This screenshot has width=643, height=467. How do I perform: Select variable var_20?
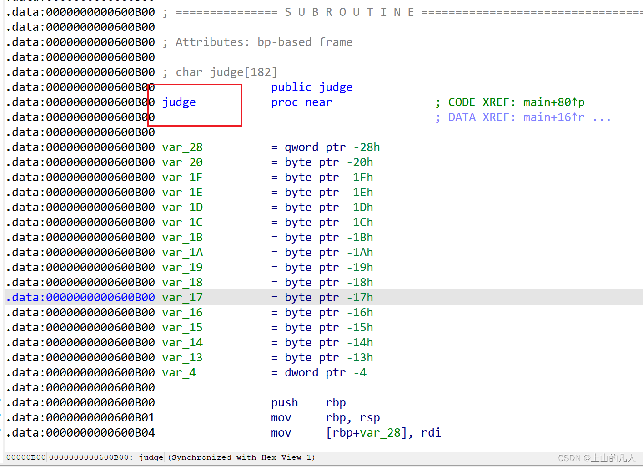[182, 162]
